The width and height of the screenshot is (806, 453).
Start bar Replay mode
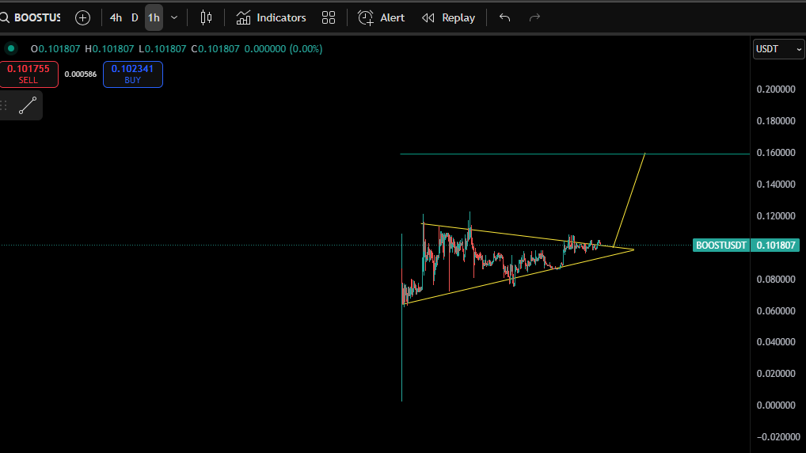coord(448,17)
